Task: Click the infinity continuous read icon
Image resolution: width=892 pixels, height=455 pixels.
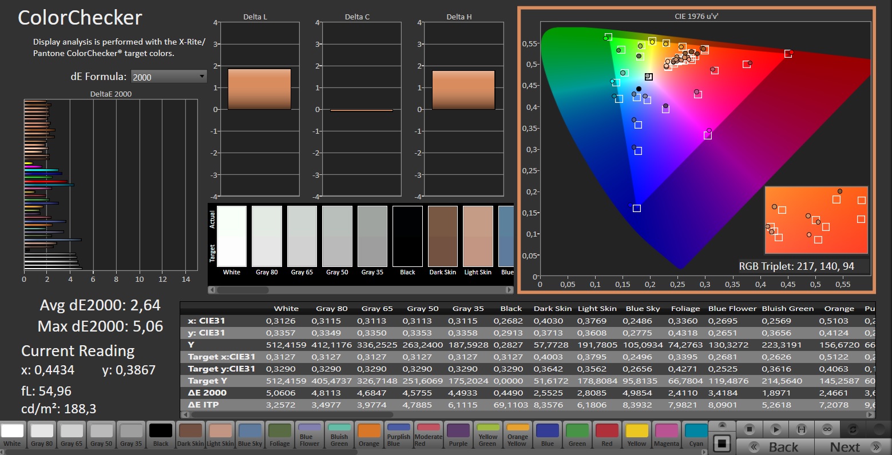Action: click(x=827, y=429)
